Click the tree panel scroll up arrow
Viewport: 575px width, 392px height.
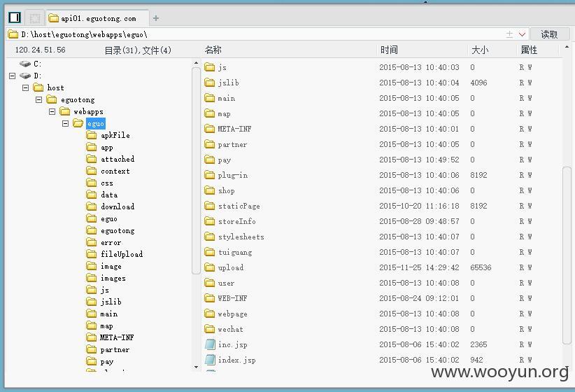pos(196,63)
